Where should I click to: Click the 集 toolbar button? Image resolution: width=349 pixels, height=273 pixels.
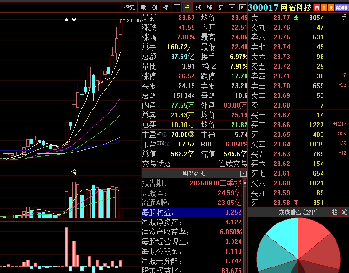pyautogui.click(x=220, y=7)
